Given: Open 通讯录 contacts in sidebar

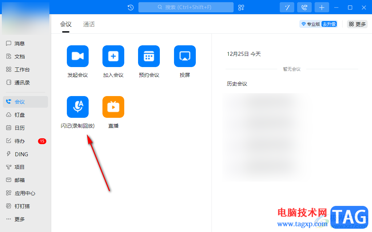Looking at the screenshot, I should (x=25, y=82).
